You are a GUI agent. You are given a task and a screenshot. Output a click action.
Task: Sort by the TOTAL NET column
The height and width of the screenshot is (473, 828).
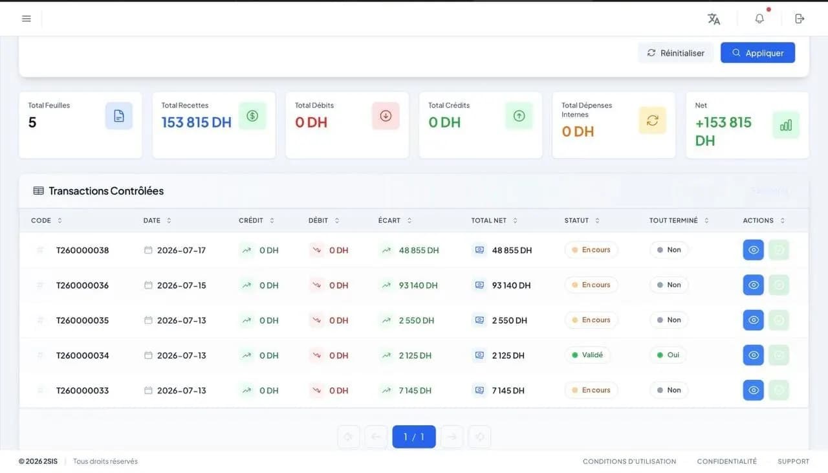[495, 221]
